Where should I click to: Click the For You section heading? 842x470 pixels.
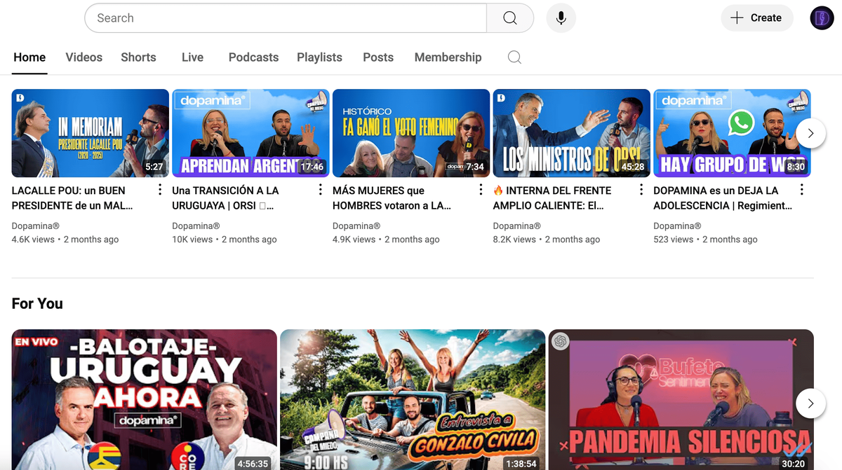point(37,303)
